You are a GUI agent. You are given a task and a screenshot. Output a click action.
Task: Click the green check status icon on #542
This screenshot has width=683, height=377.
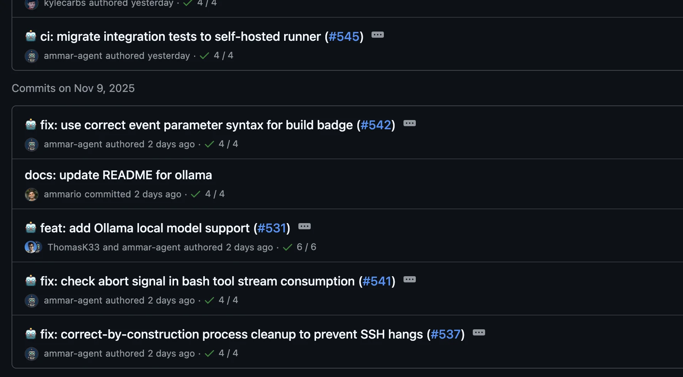(209, 144)
